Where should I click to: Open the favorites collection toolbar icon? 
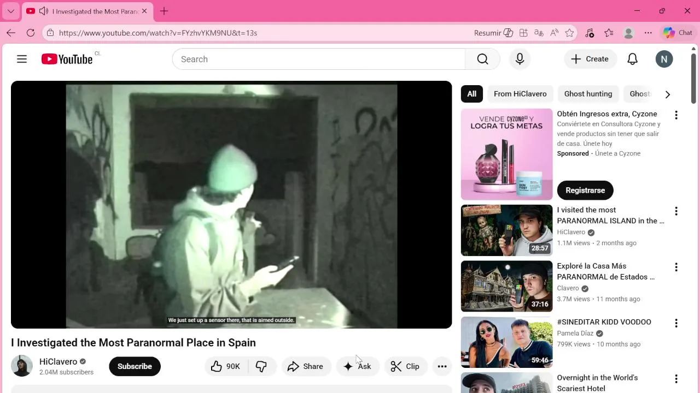(609, 33)
